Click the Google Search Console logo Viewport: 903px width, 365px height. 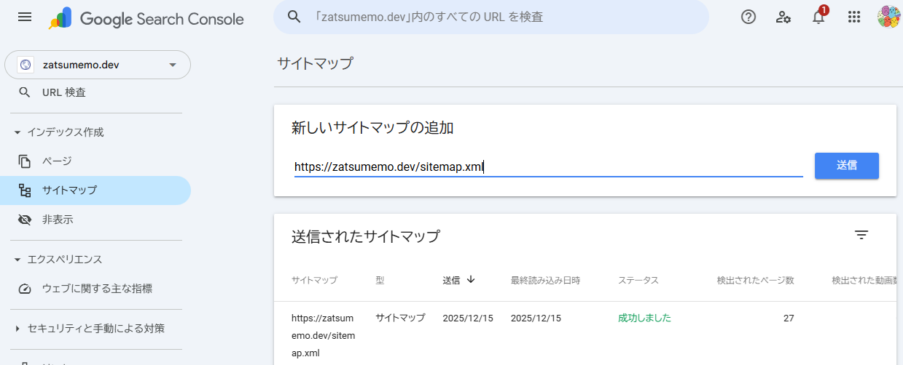coord(146,18)
